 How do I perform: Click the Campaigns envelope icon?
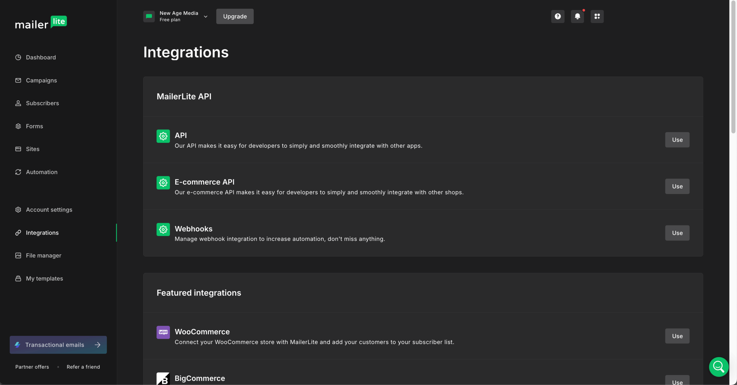tap(18, 80)
